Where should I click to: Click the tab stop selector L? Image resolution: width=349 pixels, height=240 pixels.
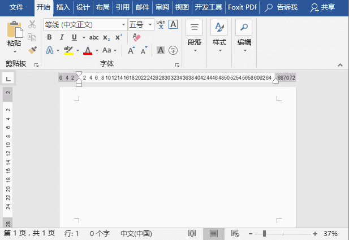coord(8,78)
